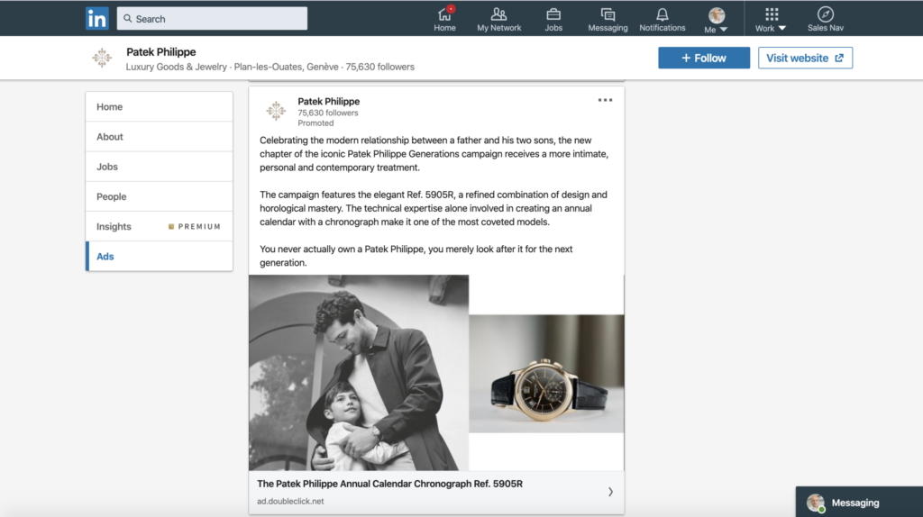The image size is (923, 517).
Task: Open My Network icon
Action: click(498, 19)
